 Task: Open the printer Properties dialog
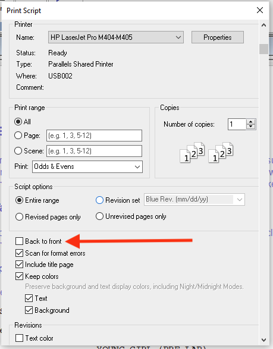pos(218,37)
